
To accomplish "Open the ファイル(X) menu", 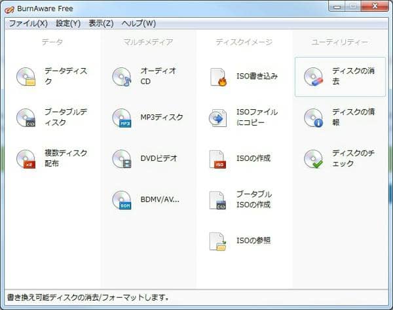I will [28, 24].
